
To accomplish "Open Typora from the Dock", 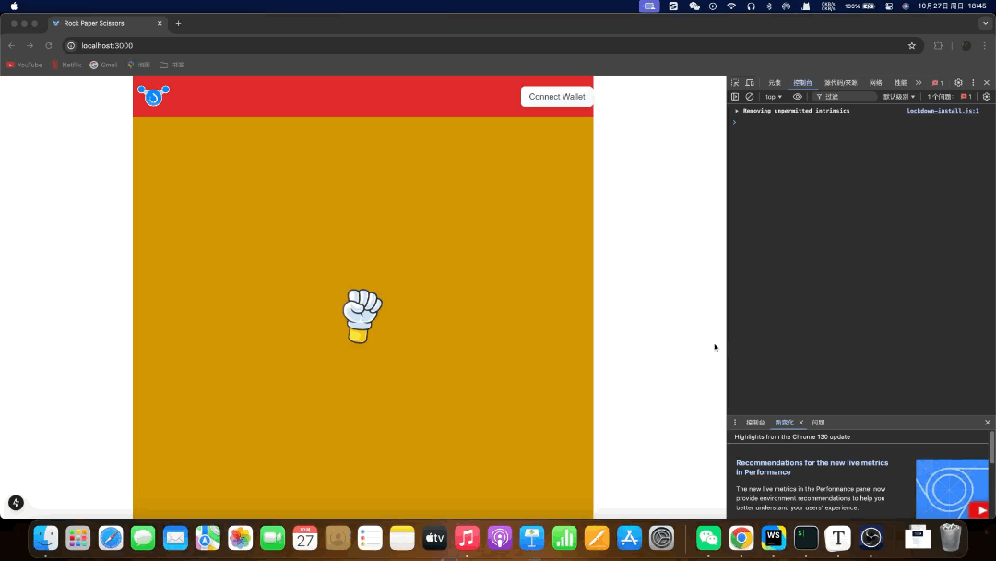I will pyautogui.click(x=837, y=538).
